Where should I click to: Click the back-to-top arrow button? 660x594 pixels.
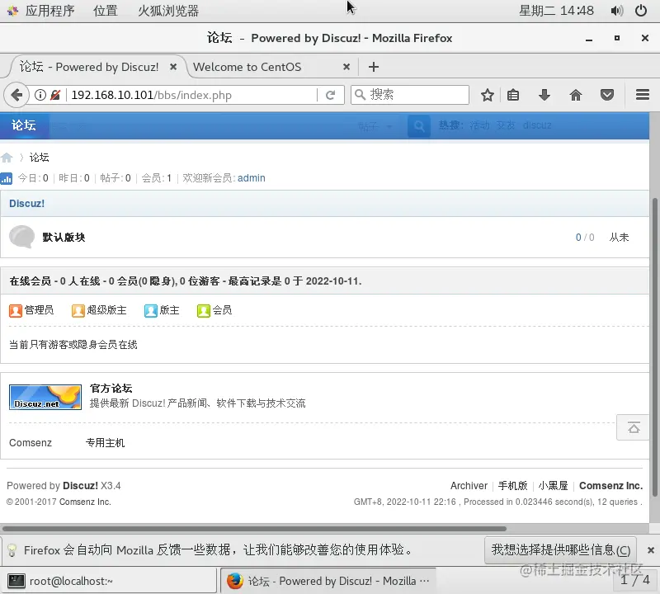(634, 427)
